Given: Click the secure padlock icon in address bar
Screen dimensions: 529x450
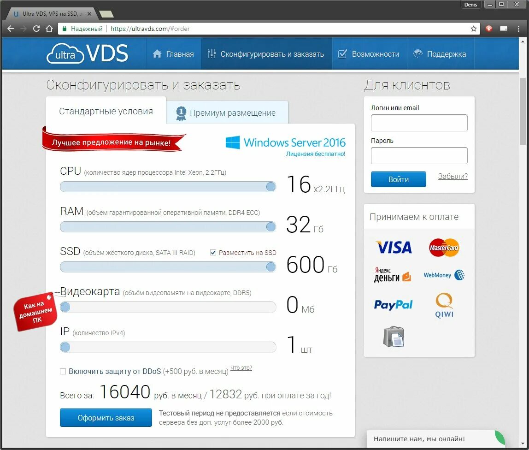Looking at the screenshot, I should tap(64, 29).
